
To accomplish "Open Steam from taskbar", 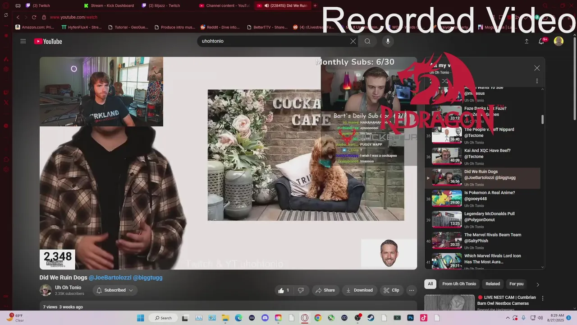I will pos(371,318).
